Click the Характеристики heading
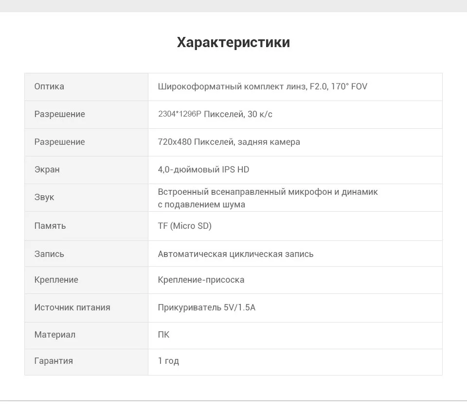467x409 pixels. pyautogui.click(x=233, y=42)
